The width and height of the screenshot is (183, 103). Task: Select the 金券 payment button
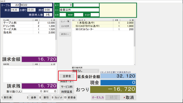[34, 97]
